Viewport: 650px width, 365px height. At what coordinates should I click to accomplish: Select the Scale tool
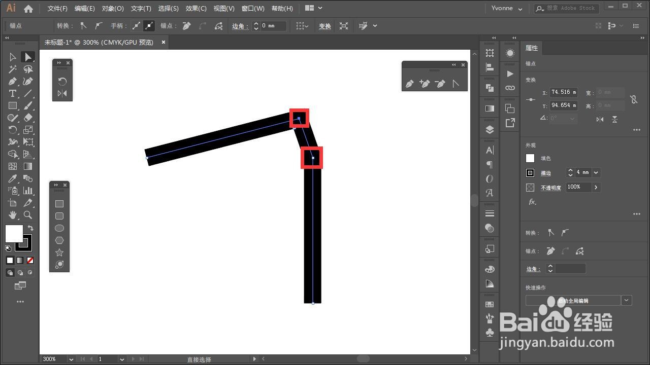28,130
